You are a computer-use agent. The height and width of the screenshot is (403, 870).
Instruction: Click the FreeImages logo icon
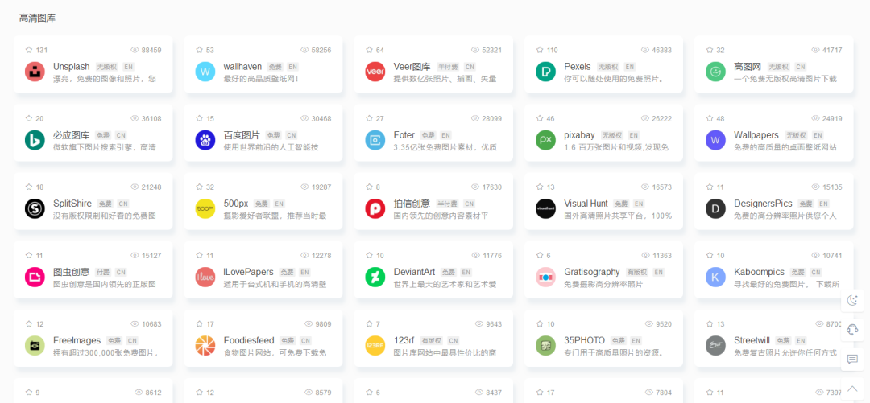(35, 346)
